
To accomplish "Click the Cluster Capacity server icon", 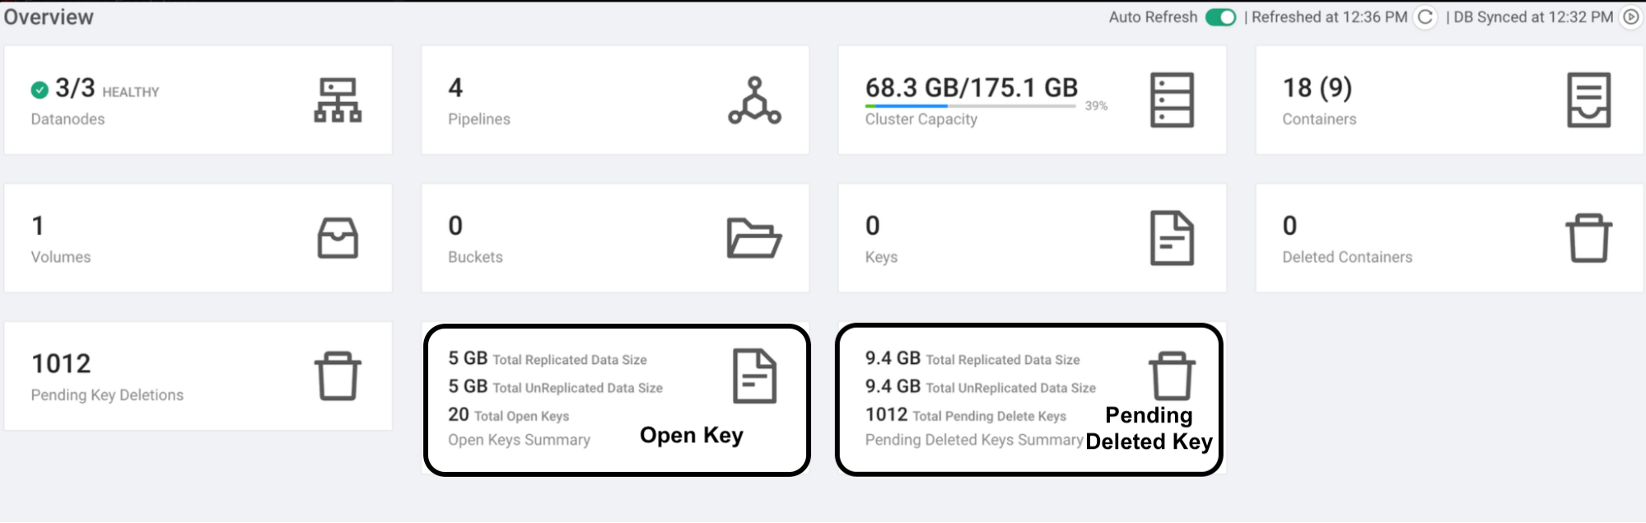I will [x=1172, y=100].
